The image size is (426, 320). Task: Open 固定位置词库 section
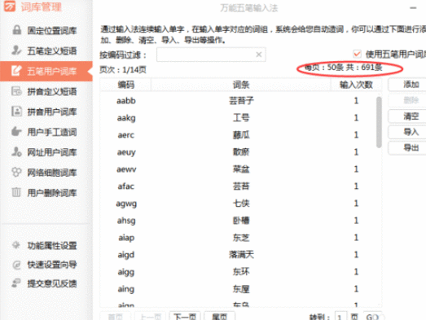(x=46, y=30)
